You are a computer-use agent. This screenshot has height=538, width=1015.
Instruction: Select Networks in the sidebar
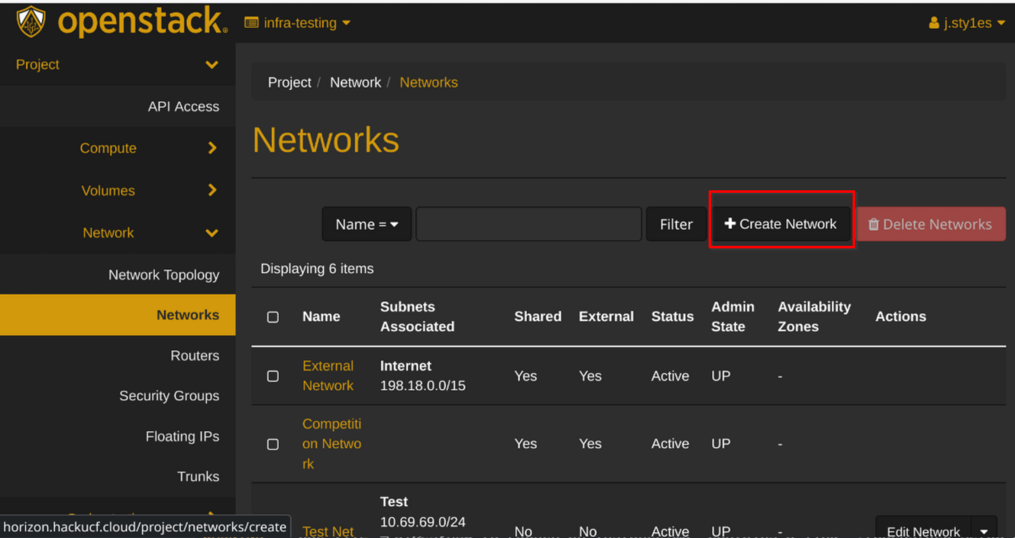pos(117,315)
